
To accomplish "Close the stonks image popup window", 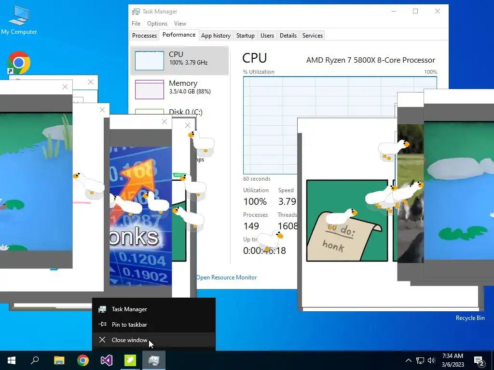I will pos(165,121).
